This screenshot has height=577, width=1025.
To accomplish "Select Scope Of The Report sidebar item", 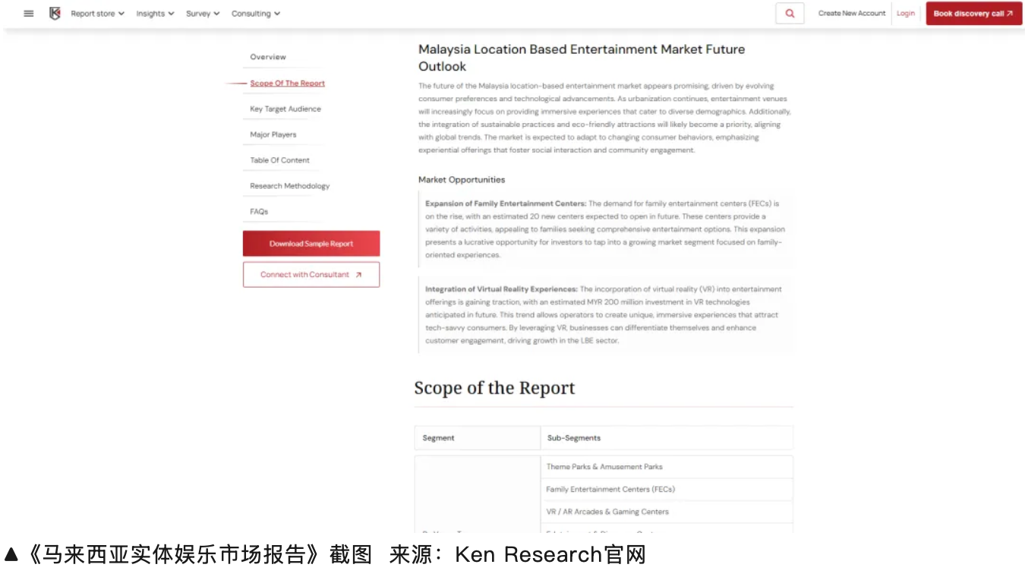I will pos(287,84).
